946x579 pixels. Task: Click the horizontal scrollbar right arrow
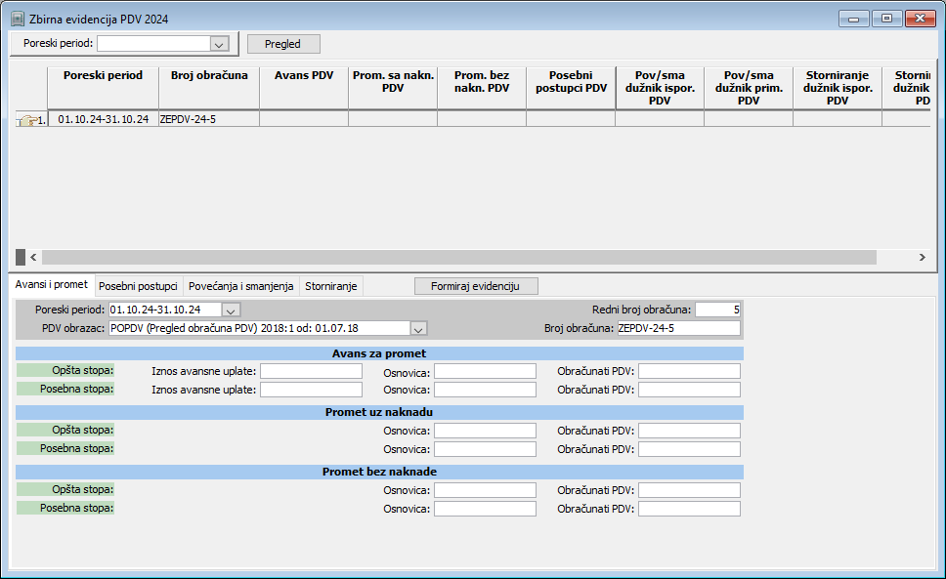(922, 257)
